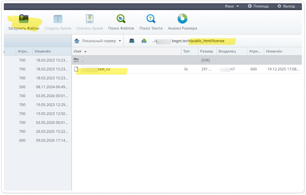Click the Выход logout link text
Viewport: 306px width, 195px height.
coord(289,6)
